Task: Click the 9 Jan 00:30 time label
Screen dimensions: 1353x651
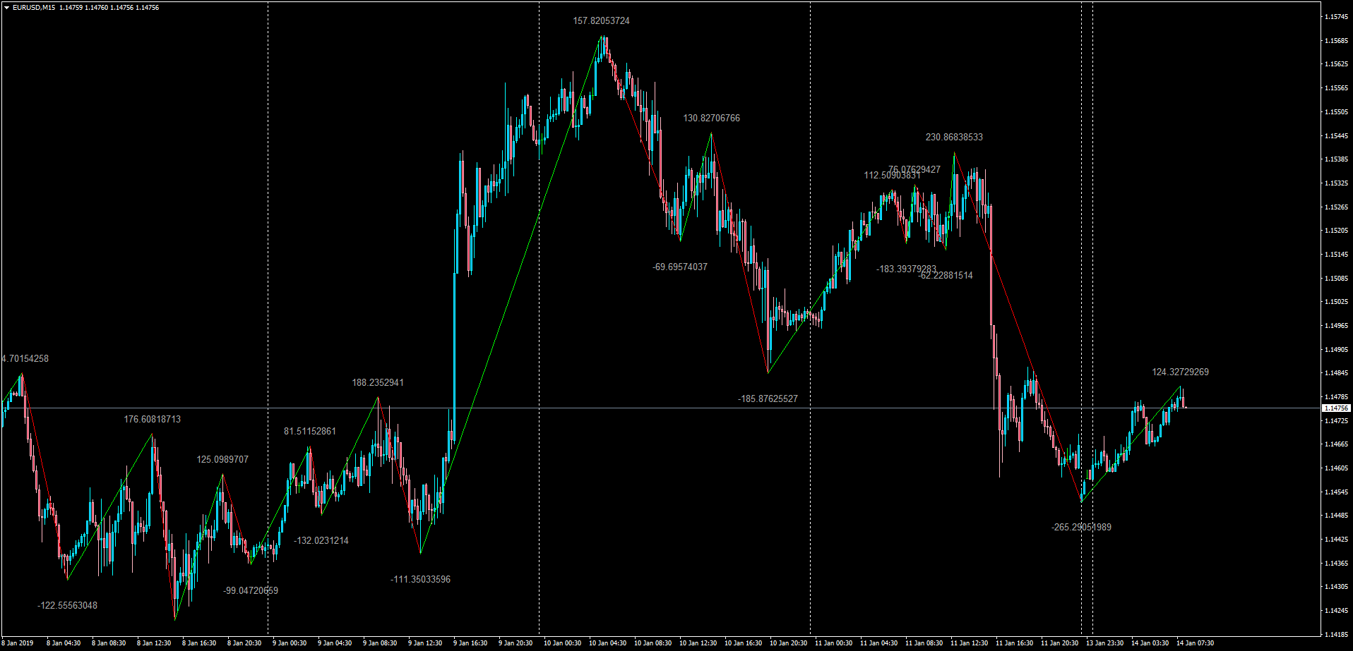Action: (290, 643)
